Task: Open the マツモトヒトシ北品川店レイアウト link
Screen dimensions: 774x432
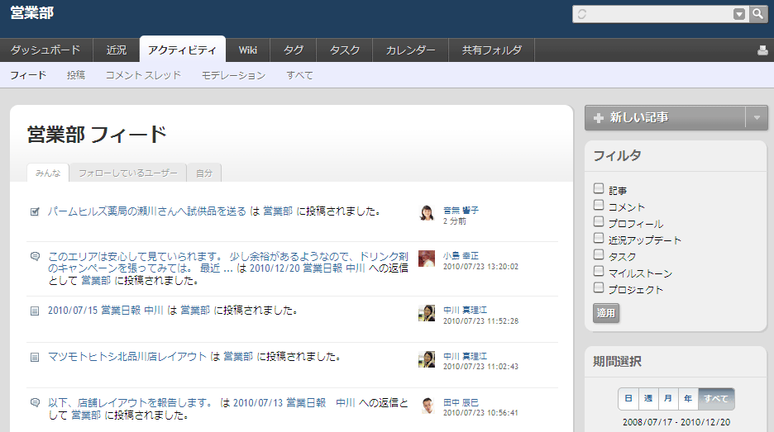Action: (127, 357)
